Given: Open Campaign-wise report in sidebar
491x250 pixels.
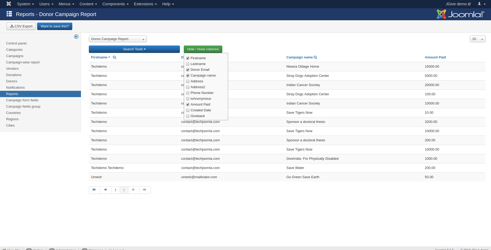Looking at the screenshot, I should (x=23, y=62).
